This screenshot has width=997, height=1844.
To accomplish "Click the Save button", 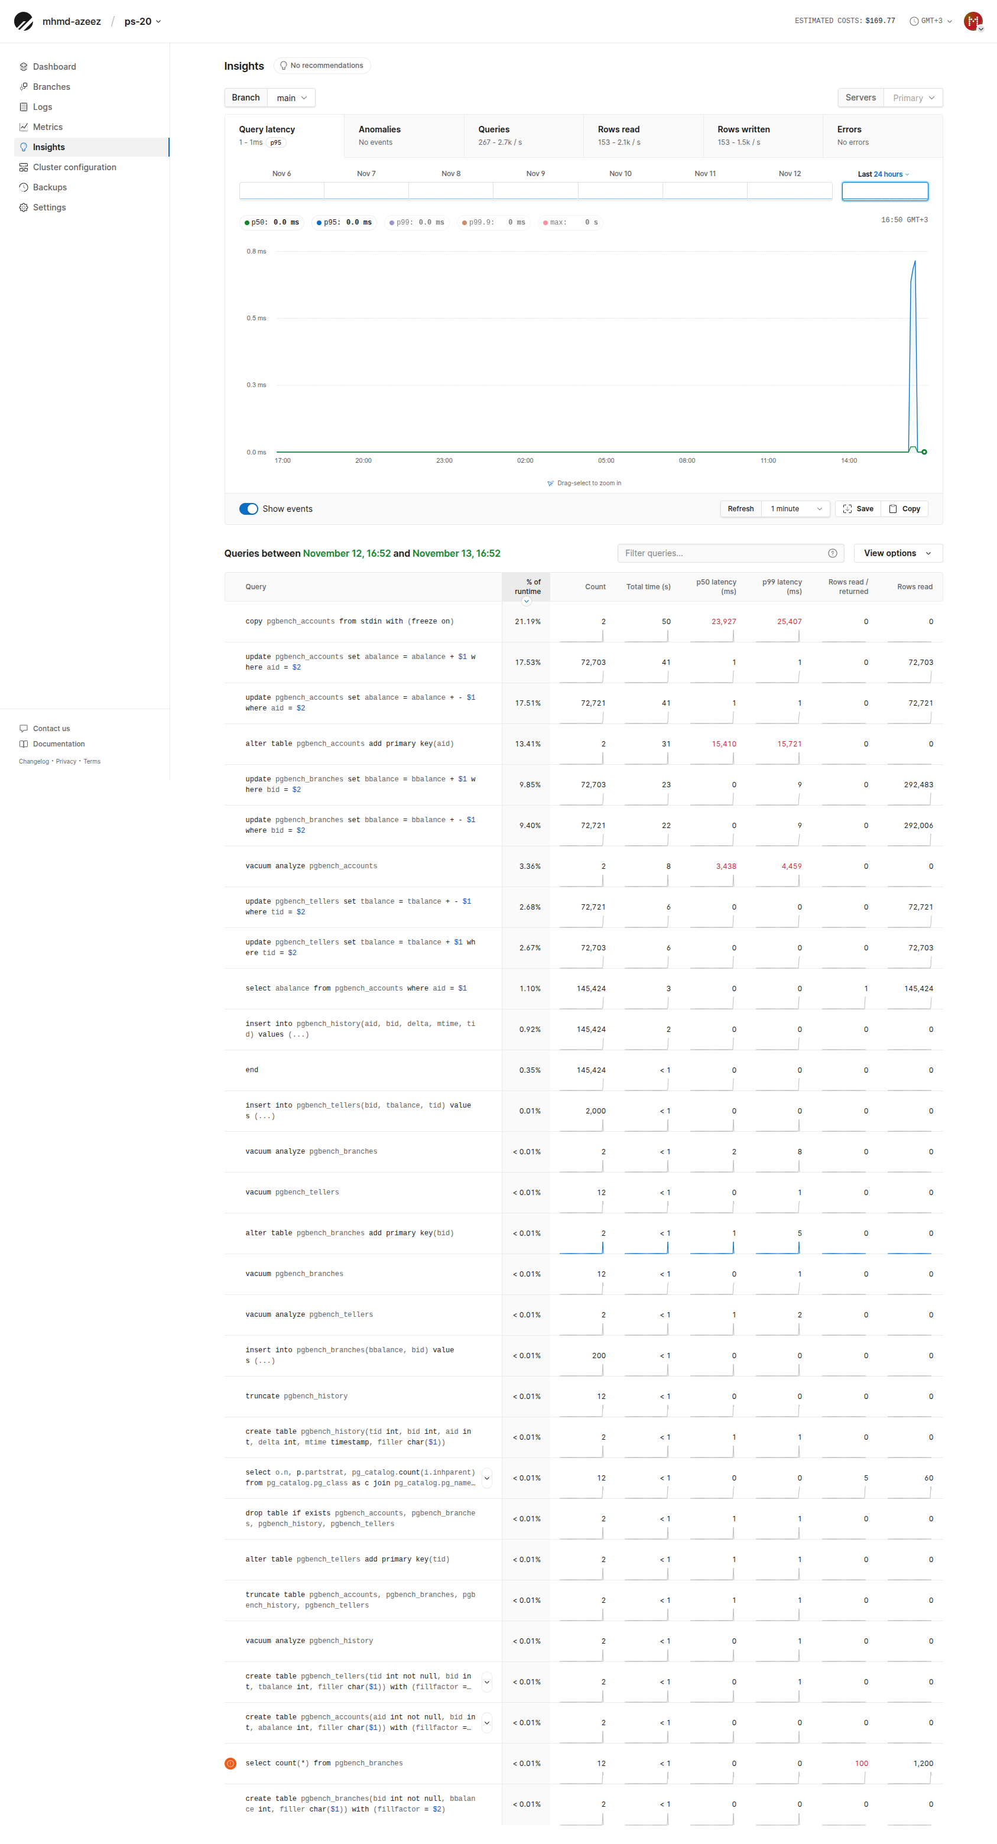I will click(x=858, y=509).
